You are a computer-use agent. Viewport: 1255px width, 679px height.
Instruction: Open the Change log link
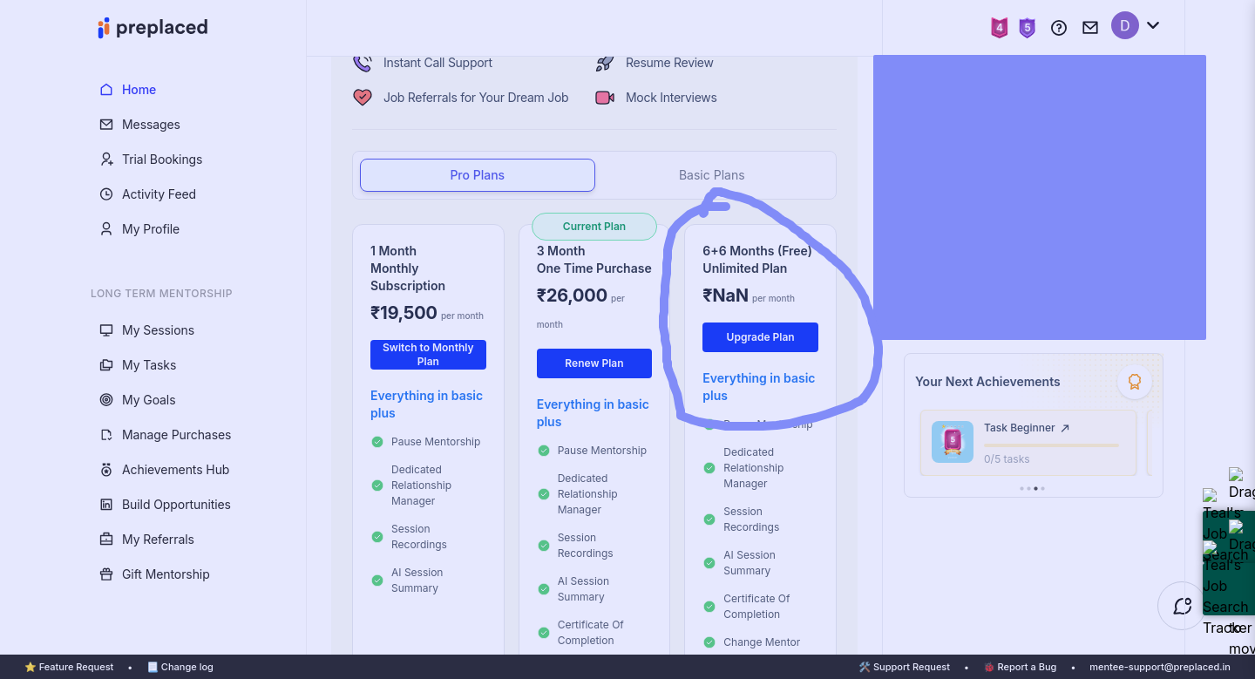[x=180, y=667]
